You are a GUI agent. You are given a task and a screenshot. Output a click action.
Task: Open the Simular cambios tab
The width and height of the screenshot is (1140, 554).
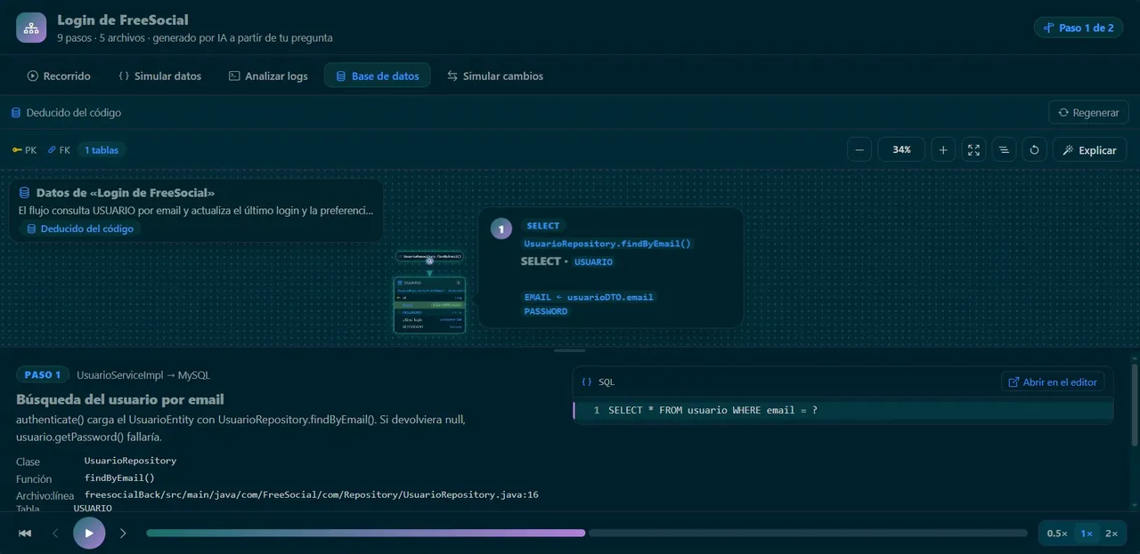495,76
